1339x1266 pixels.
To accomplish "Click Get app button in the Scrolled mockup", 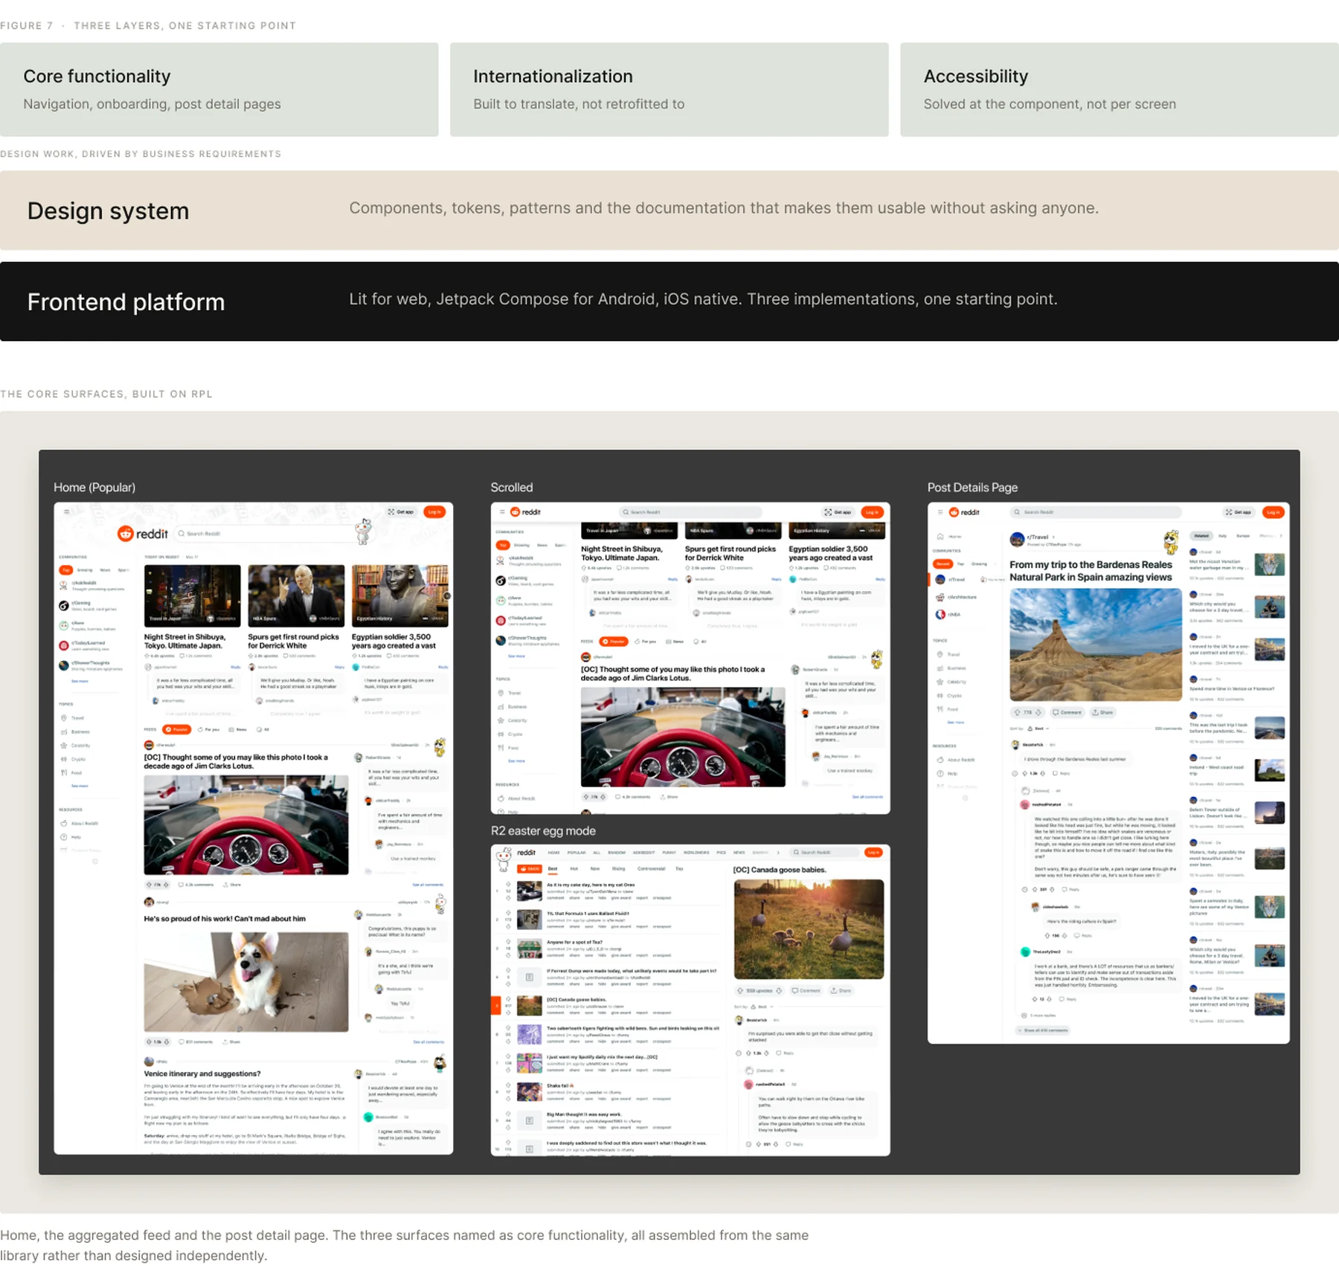I will pos(838,512).
